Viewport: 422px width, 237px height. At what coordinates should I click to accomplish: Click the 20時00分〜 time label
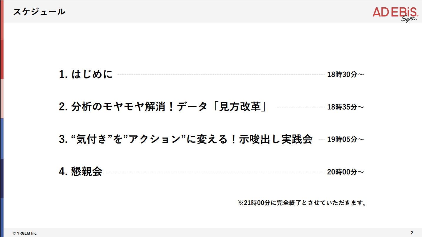(345, 172)
